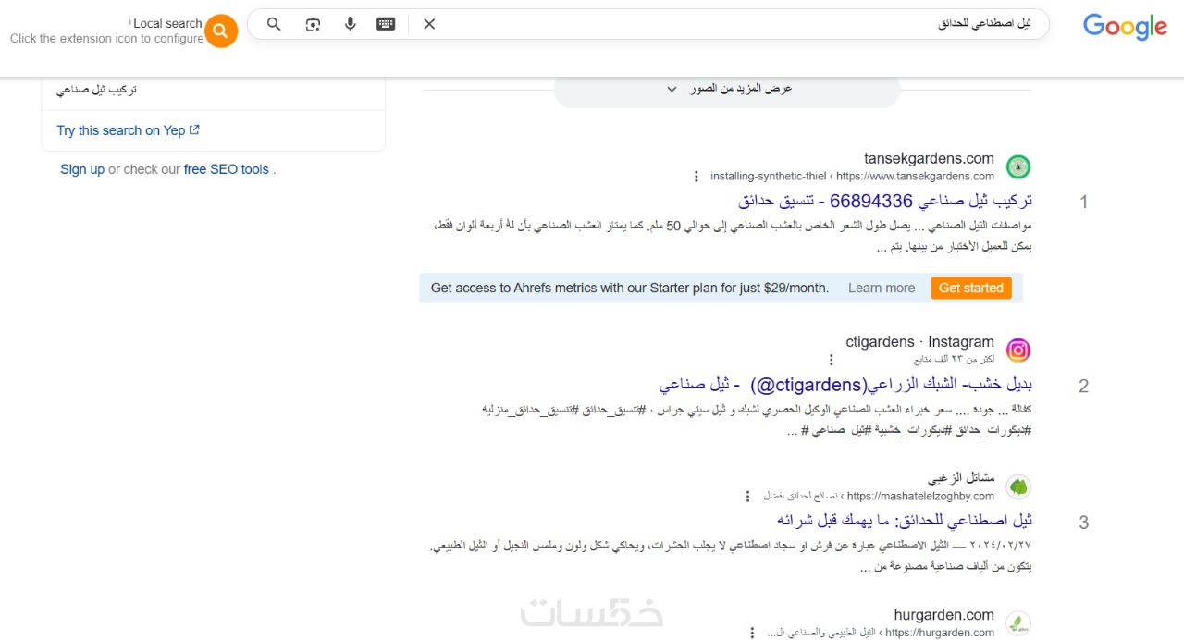Screen dimensions: 1184x640
Task: Expand 'عرض المزيد من الصور' more images
Action: [727, 90]
